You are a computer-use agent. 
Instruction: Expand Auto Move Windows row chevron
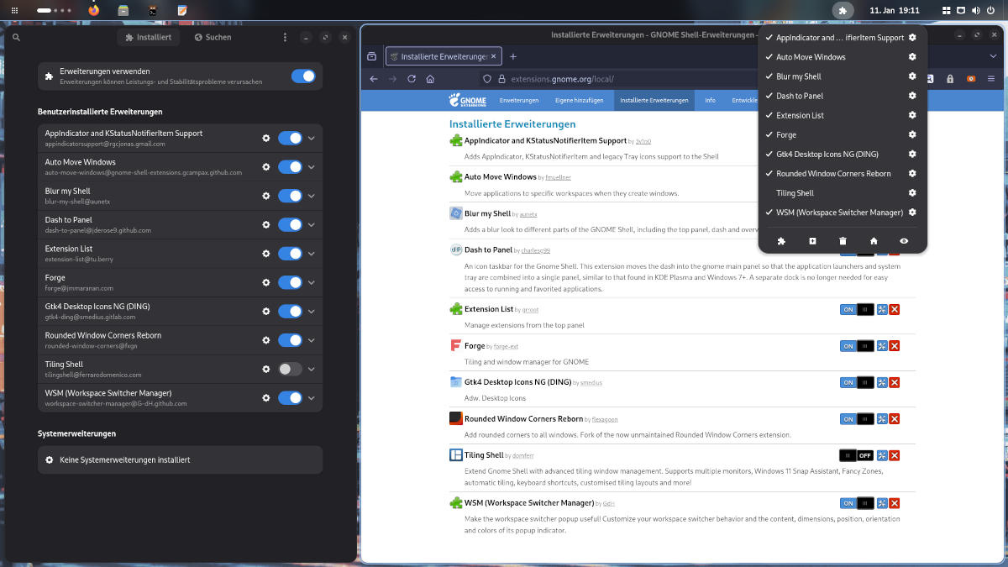click(312, 166)
